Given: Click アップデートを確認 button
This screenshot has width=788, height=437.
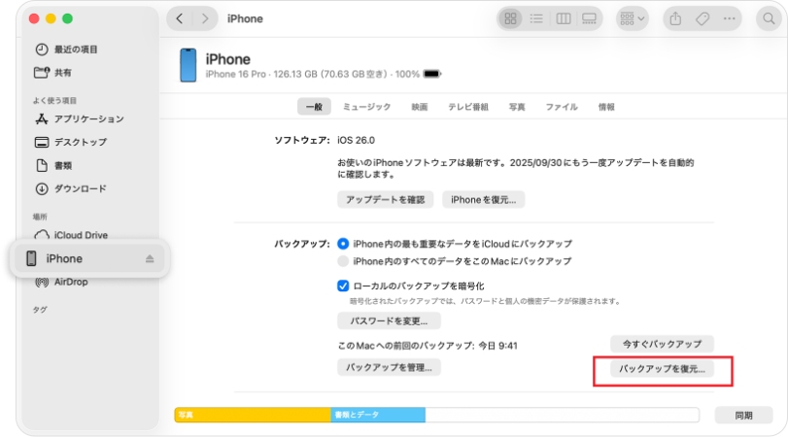Looking at the screenshot, I should (x=385, y=199).
